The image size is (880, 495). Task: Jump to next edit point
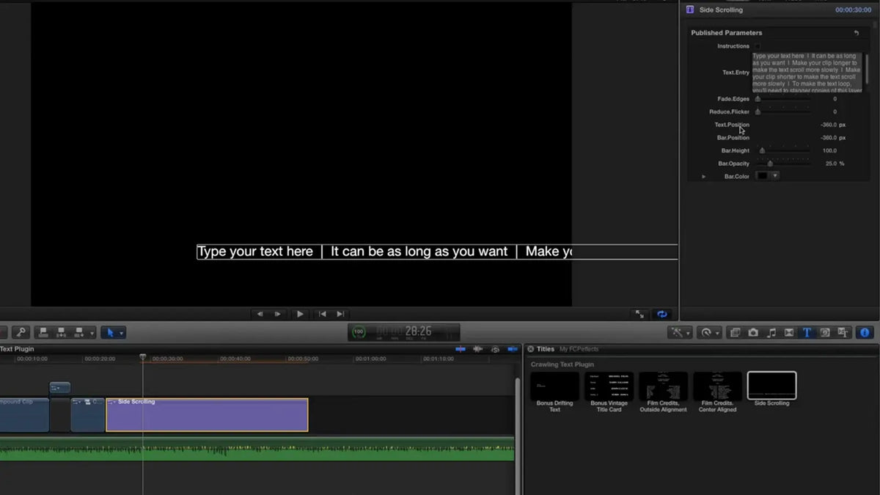pyautogui.click(x=340, y=314)
